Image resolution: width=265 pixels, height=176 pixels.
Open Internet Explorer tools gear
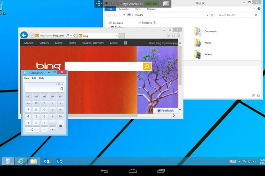click(178, 35)
